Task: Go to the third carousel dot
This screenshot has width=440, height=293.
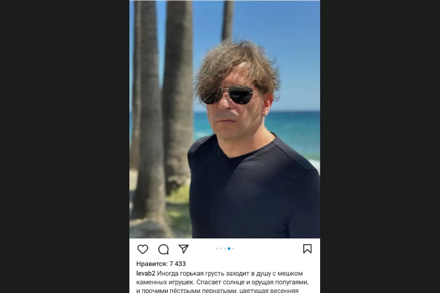Action: point(225,249)
